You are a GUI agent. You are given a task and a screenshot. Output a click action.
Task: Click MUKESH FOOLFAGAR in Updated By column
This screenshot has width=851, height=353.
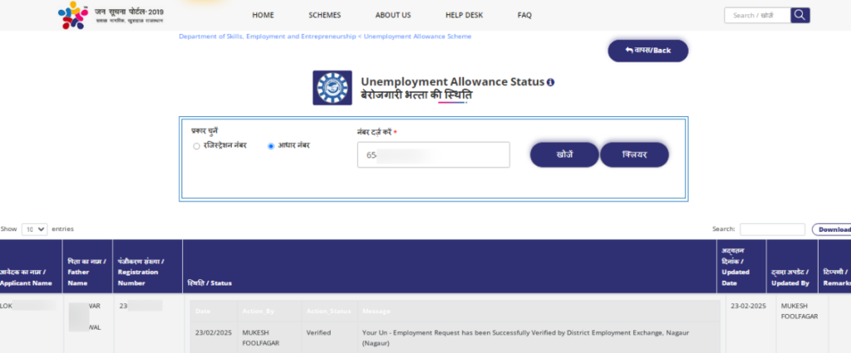[x=799, y=311]
